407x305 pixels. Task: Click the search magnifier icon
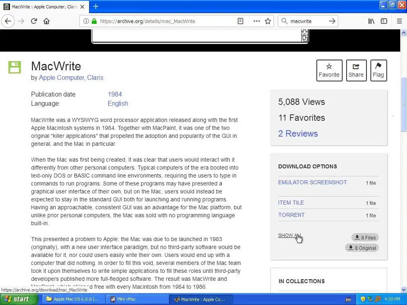point(285,21)
